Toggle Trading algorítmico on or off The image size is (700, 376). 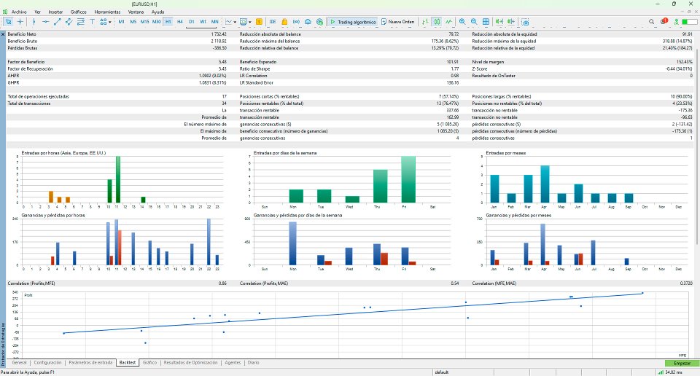click(x=353, y=22)
